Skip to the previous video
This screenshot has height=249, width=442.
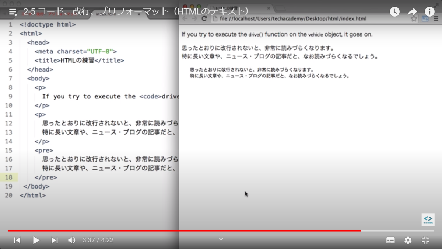[17, 240]
